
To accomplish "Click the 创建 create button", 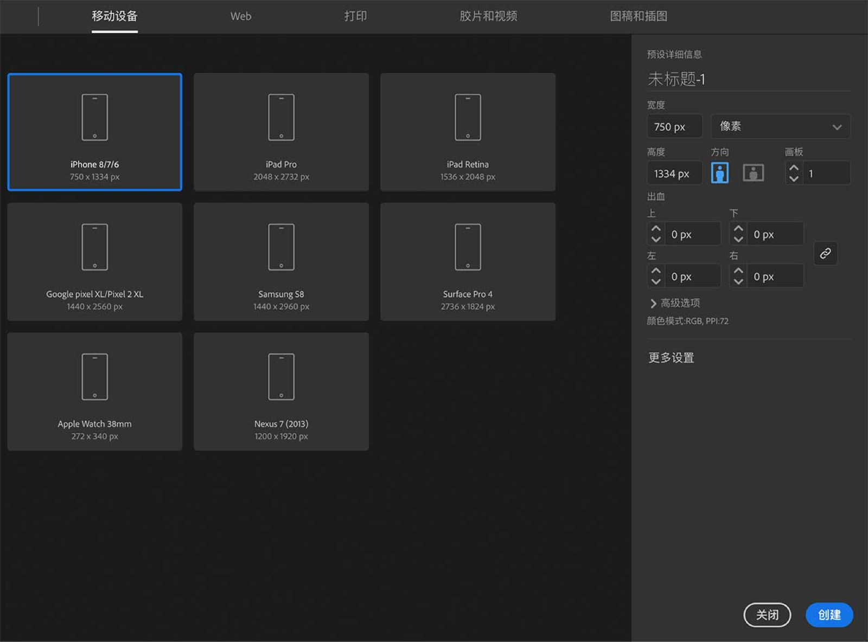I will (829, 615).
